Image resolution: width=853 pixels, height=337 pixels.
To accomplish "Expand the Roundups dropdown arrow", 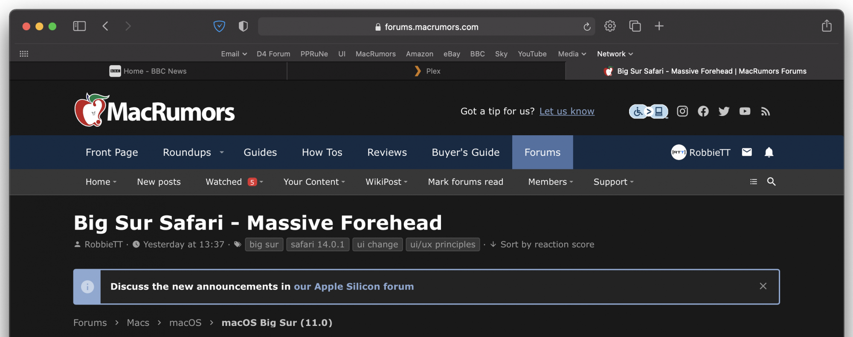I will 222,152.
